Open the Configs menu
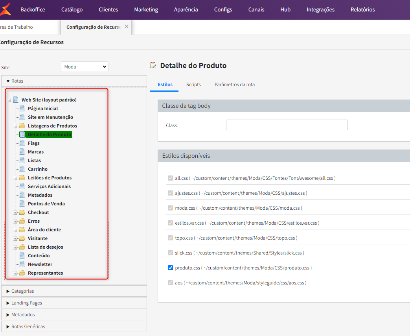The width and height of the screenshot is (410, 336). click(223, 9)
